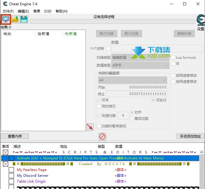Click the save floppy disk icon
Screen dimensions: 205x189
[x=24, y=19]
